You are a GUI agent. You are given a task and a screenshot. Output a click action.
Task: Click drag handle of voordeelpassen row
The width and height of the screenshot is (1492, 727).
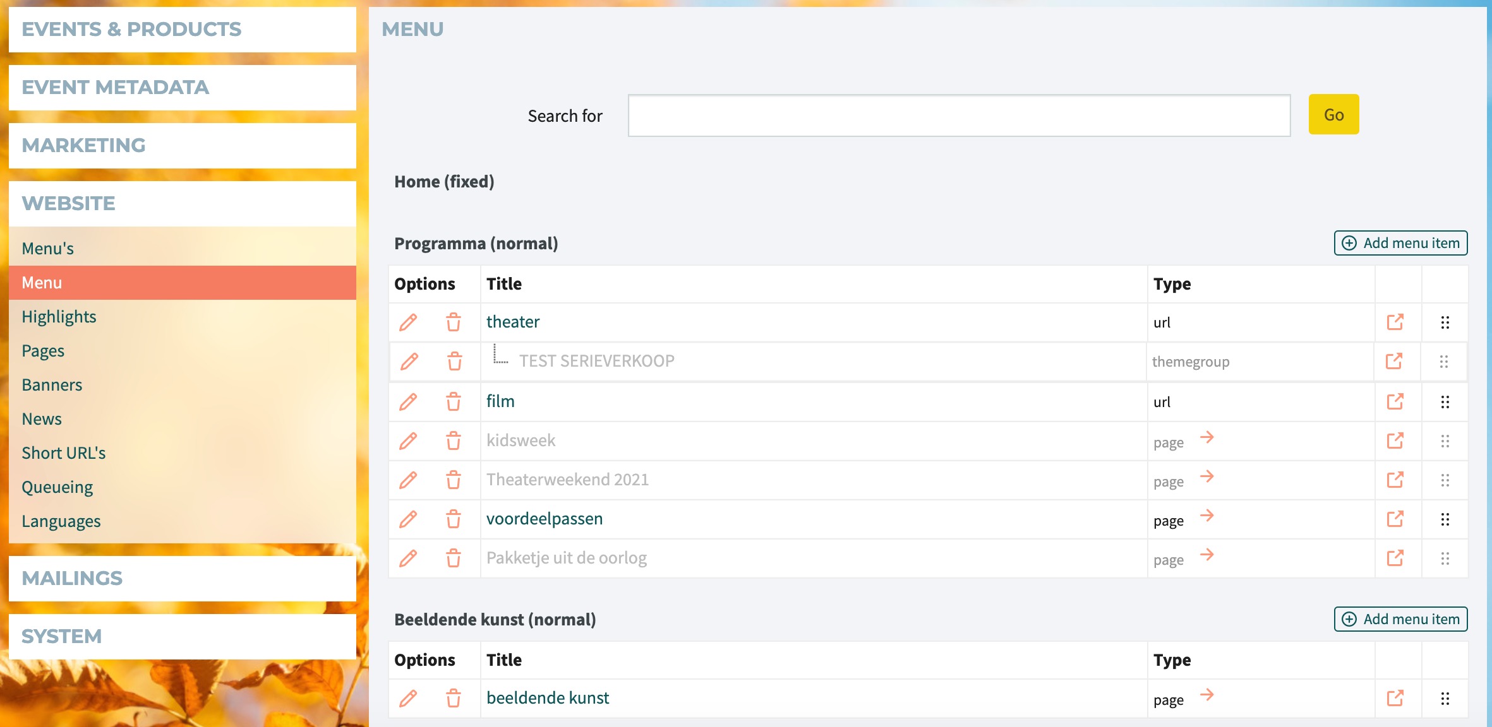click(x=1445, y=519)
